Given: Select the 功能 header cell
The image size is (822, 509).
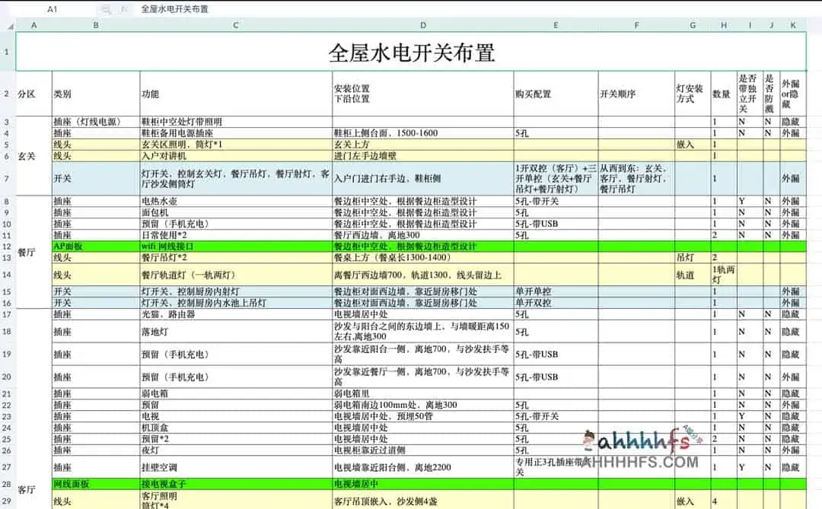Looking at the screenshot, I should point(236,94).
